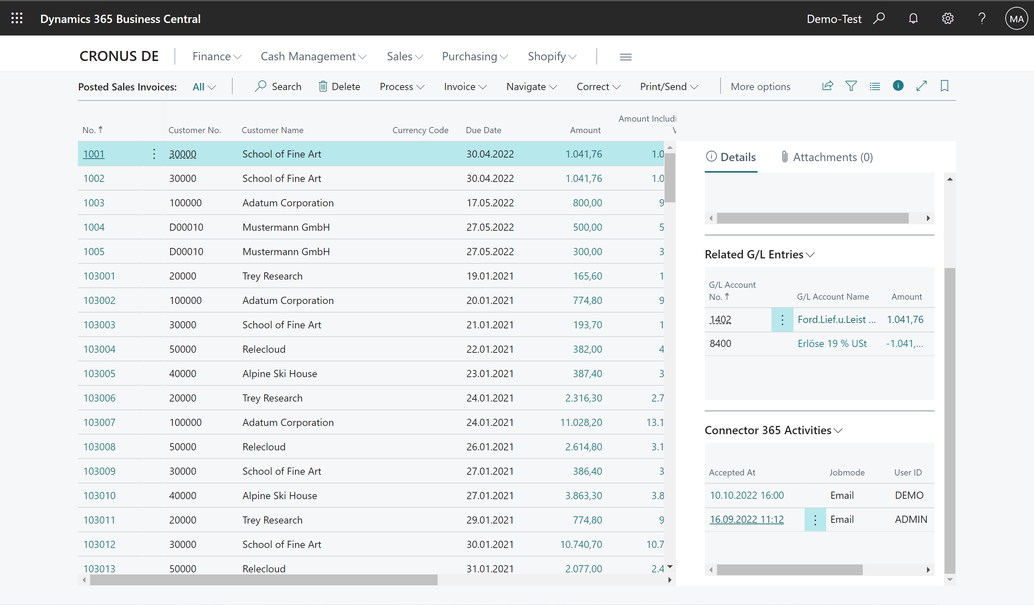Open customer 30000 link in first row
The height and width of the screenshot is (605, 1034).
(183, 154)
